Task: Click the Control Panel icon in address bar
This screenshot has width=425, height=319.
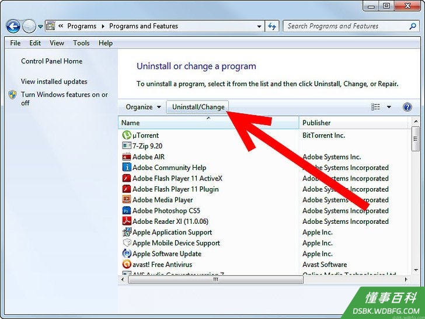Action: [51, 26]
